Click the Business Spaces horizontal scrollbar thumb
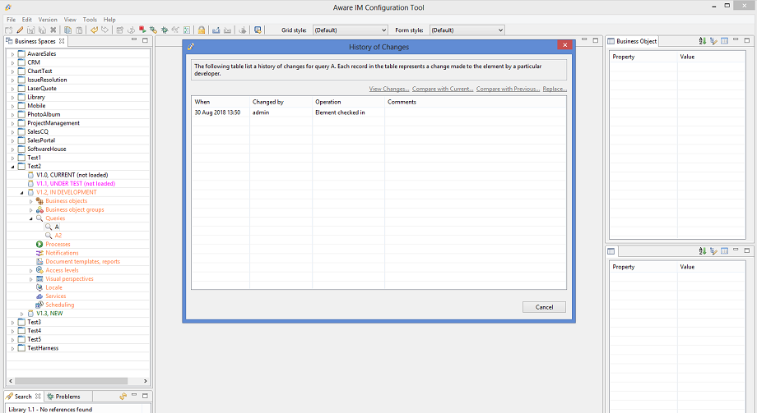Image resolution: width=757 pixels, height=413 pixels. (x=72, y=381)
